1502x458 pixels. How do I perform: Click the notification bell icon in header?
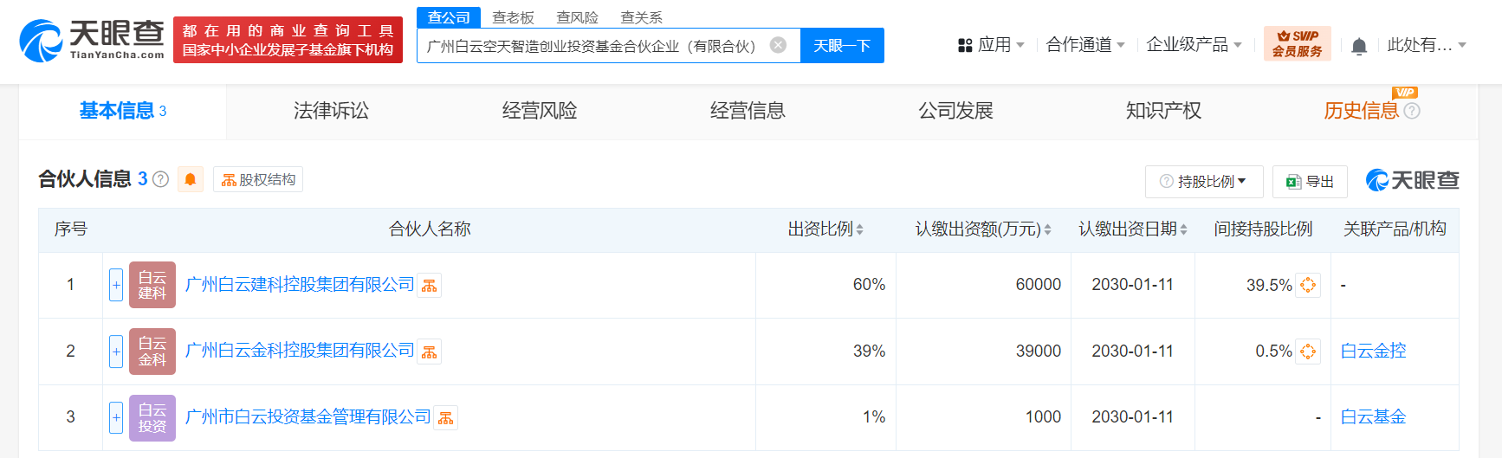coord(1359,46)
